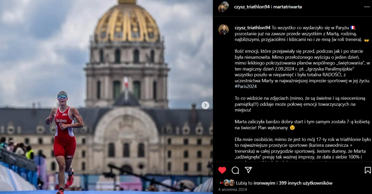The height and width of the screenshot is (194, 372).
Task: Go to next photo with arrow chevron
Action: click(x=206, y=105)
